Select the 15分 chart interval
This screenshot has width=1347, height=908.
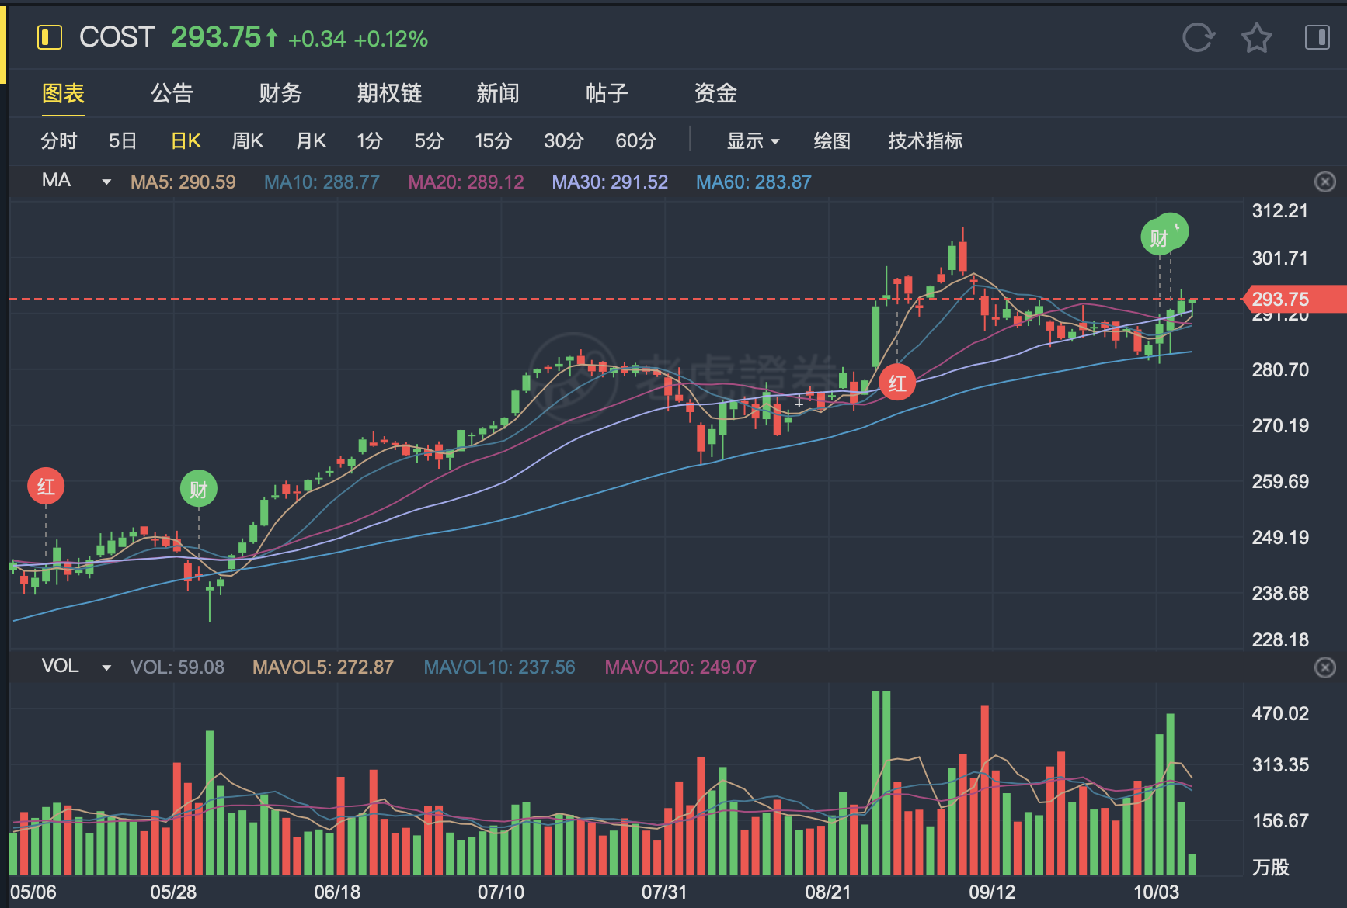[x=493, y=140]
